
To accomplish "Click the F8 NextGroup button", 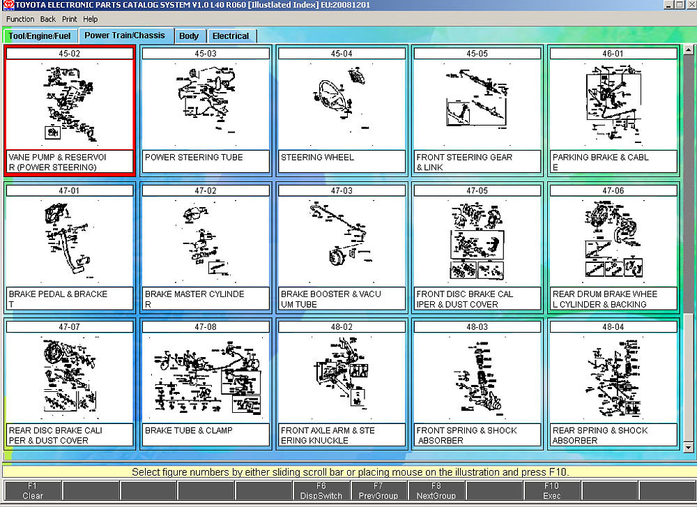I will click(436, 491).
